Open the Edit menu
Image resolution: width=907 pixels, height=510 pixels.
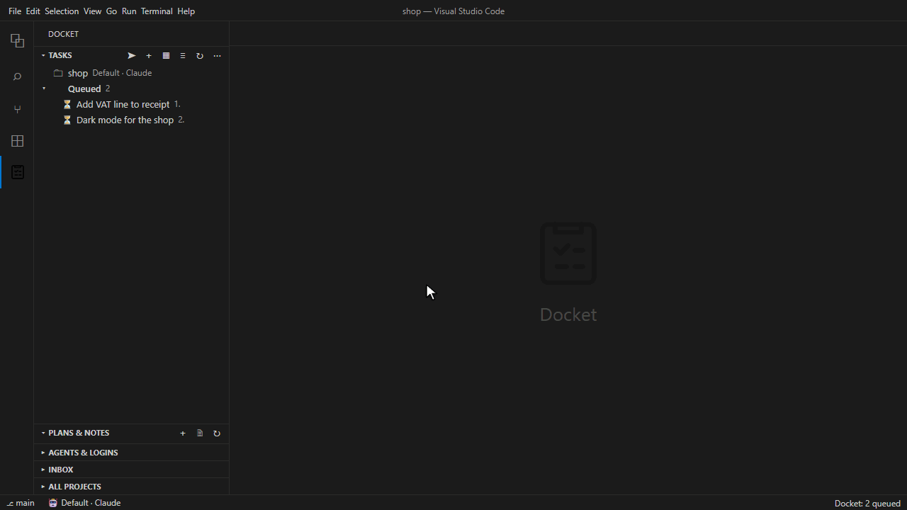[33, 11]
